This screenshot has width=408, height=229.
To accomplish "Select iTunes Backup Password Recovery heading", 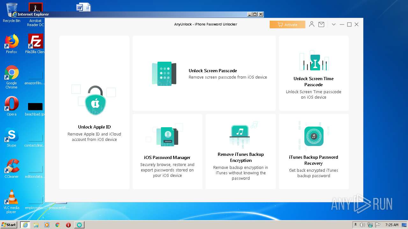I will click(314, 160).
